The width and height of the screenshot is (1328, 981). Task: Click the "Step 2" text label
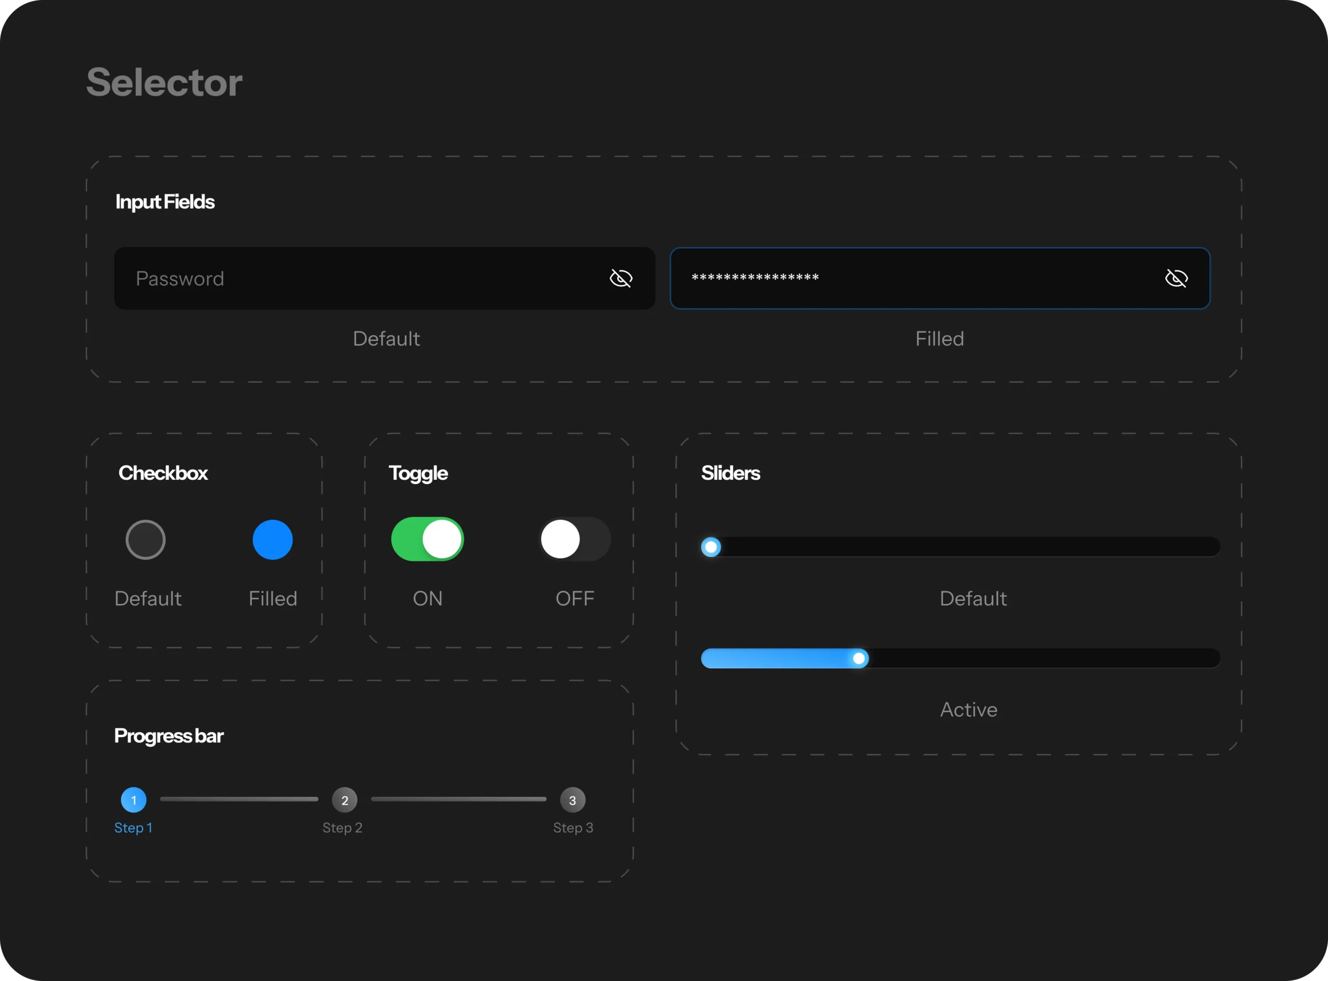point(342,828)
